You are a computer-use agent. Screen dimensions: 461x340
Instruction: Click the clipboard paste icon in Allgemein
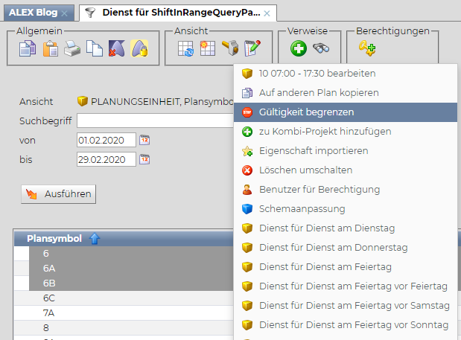50,49
